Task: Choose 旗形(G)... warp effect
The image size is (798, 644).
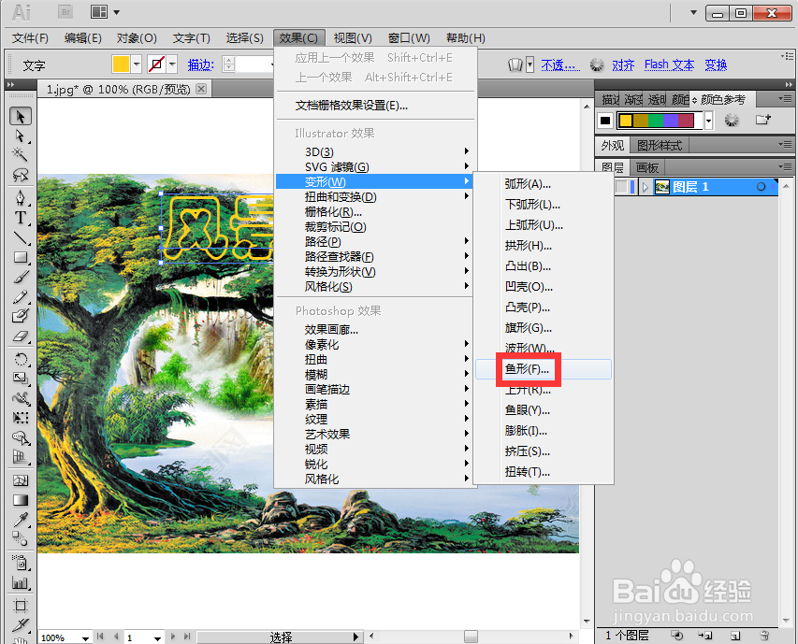Action: tap(544, 328)
